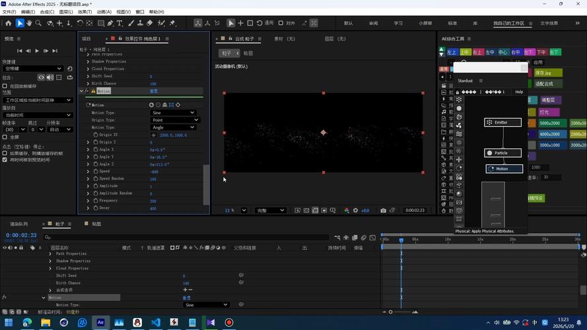Click the Stardust emitter particles icon in sidebar
The width and height of the screenshot is (587, 330).
point(459,100)
